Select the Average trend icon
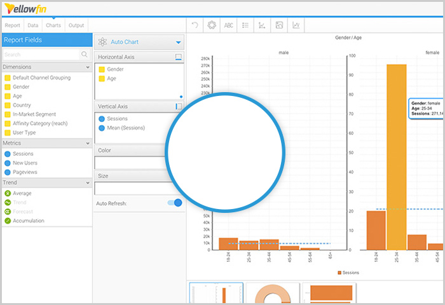 tap(8, 193)
